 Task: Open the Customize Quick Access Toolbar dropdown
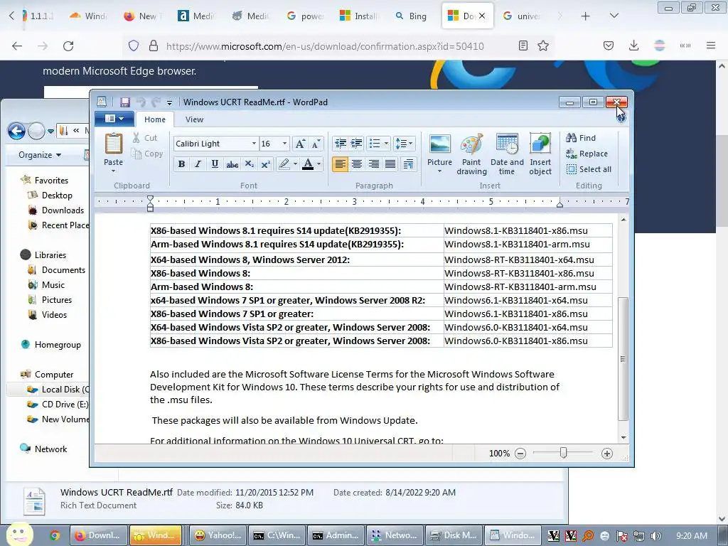click(x=169, y=102)
